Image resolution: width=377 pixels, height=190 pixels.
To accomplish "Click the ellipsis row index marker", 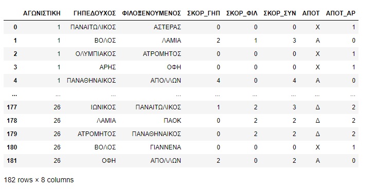I will click(14, 95).
